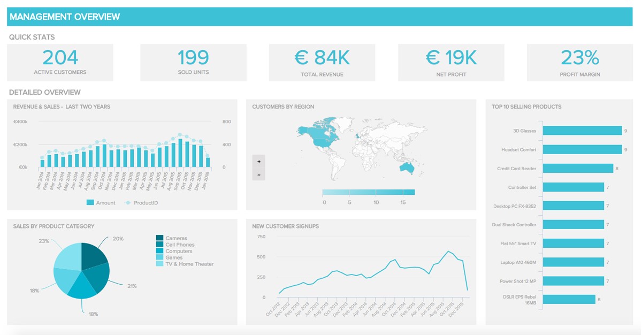Click the 800 right axis value
Viewport: 642px width, 335px height.
click(226, 122)
